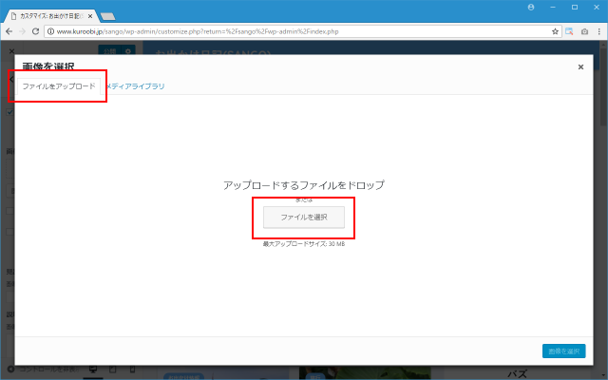Click the browser back arrow
Image resolution: width=608 pixels, height=380 pixels.
(9, 31)
